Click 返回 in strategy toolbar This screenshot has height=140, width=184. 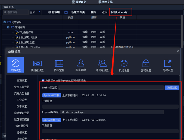tap(105, 12)
